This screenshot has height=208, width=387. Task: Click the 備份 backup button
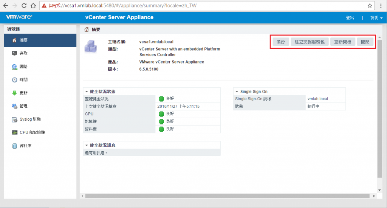pyautogui.click(x=281, y=42)
